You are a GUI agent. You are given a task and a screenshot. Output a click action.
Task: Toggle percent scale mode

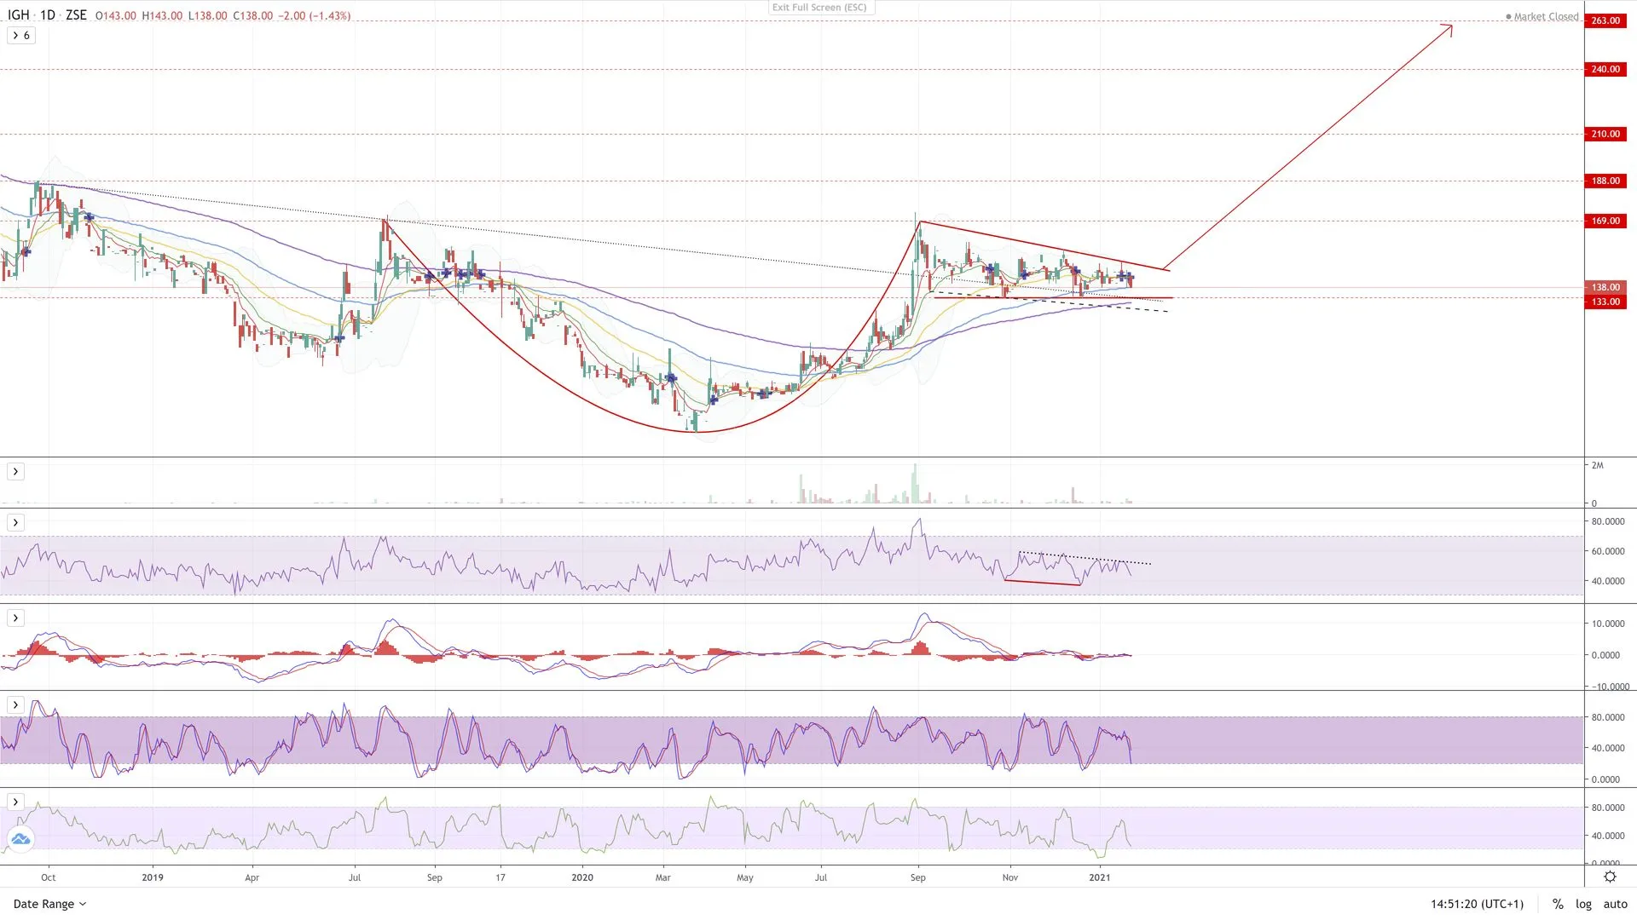(x=1558, y=904)
